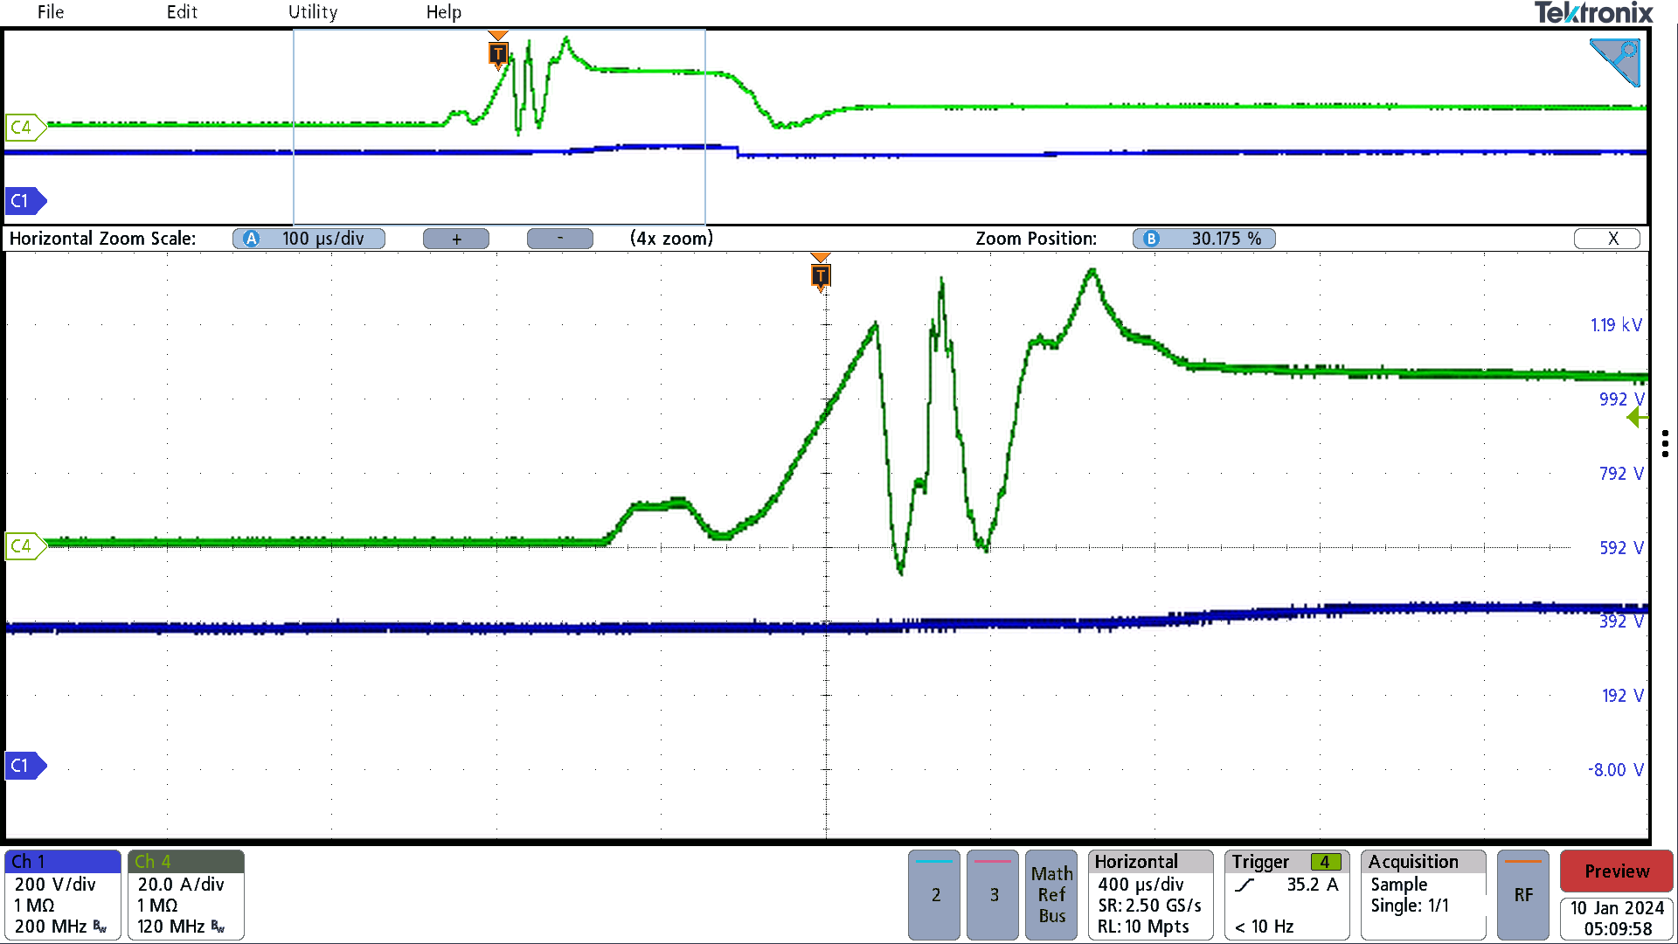Screen dimensions: 1678x944
Task: Click the red Preview button
Action: [1617, 871]
